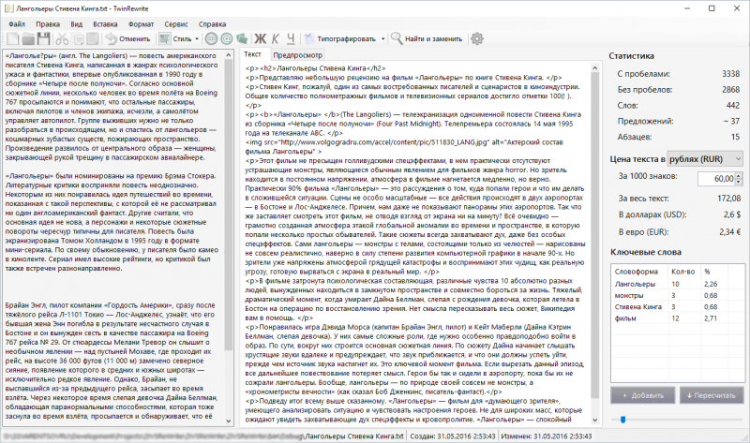750x443 pixels.
Task: Sort keywords by the % column header
Action: click(x=714, y=272)
